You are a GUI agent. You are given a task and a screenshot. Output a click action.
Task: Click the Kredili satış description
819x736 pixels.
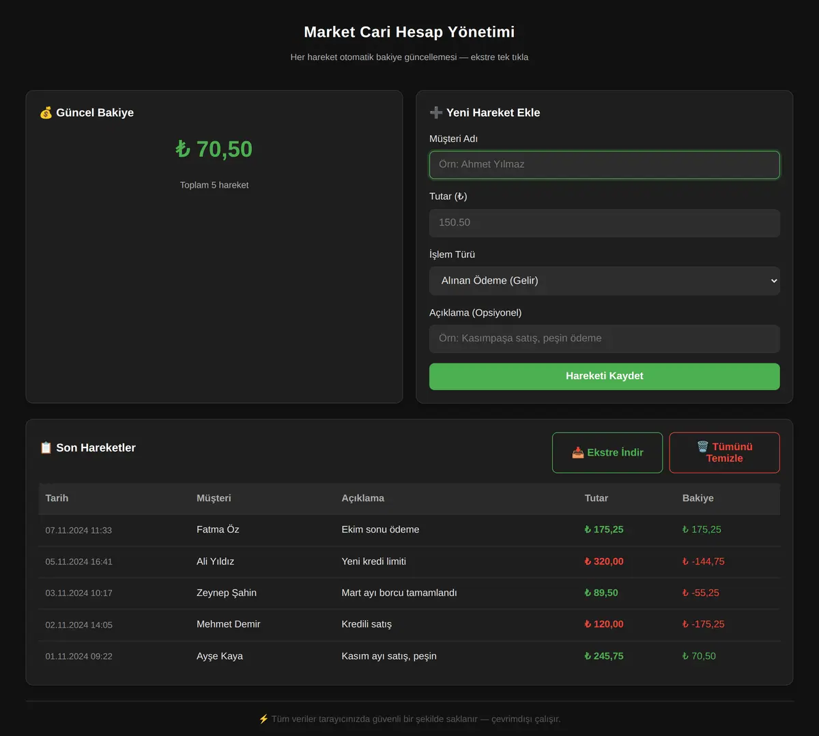click(x=367, y=624)
